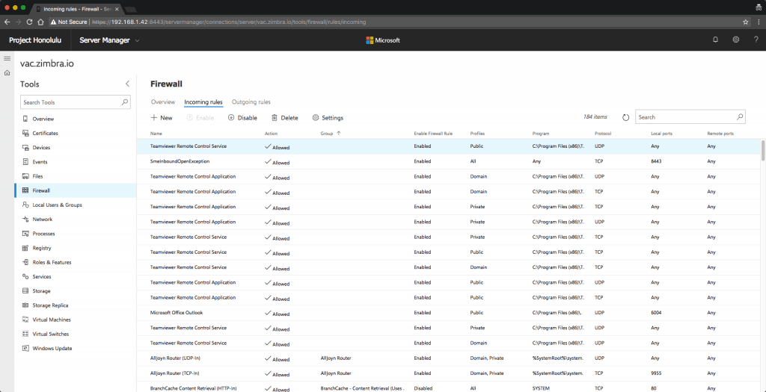Bookmark this page with the star icon
The width and height of the screenshot is (766, 392).
[746, 22]
